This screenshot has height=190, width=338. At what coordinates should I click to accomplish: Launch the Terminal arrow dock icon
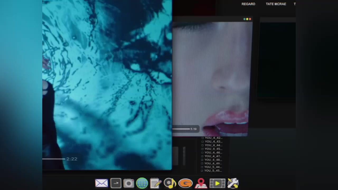tap(116, 183)
